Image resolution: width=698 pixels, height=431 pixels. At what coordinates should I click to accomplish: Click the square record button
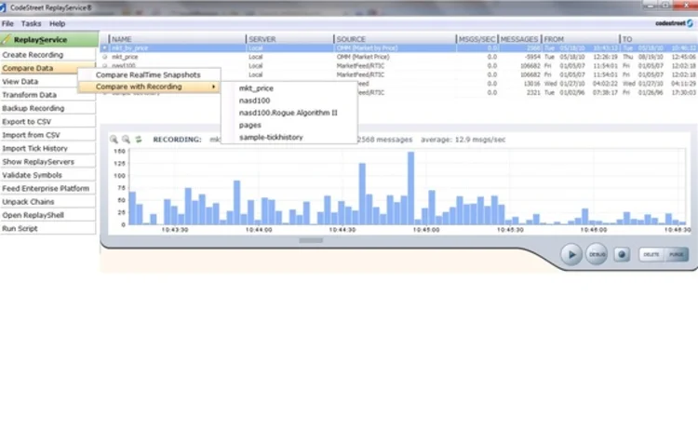(x=622, y=254)
